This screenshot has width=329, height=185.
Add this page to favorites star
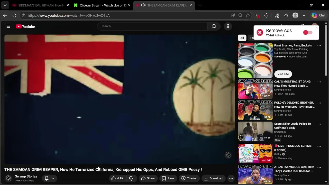pos(248,15)
